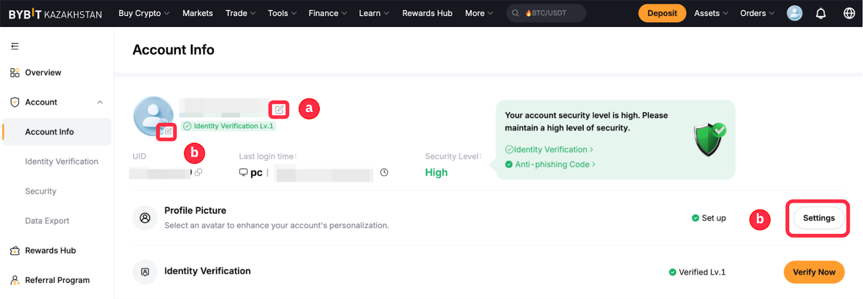
Task: Open user profile avatar in header
Action: [x=794, y=13]
